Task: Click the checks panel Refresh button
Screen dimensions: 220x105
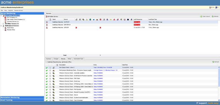Action: pyautogui.click(x=216, y=62)
